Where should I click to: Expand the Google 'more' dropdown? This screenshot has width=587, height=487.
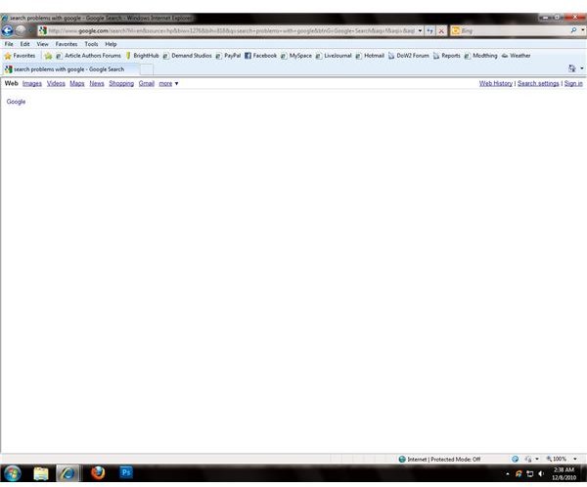(168, 83)
